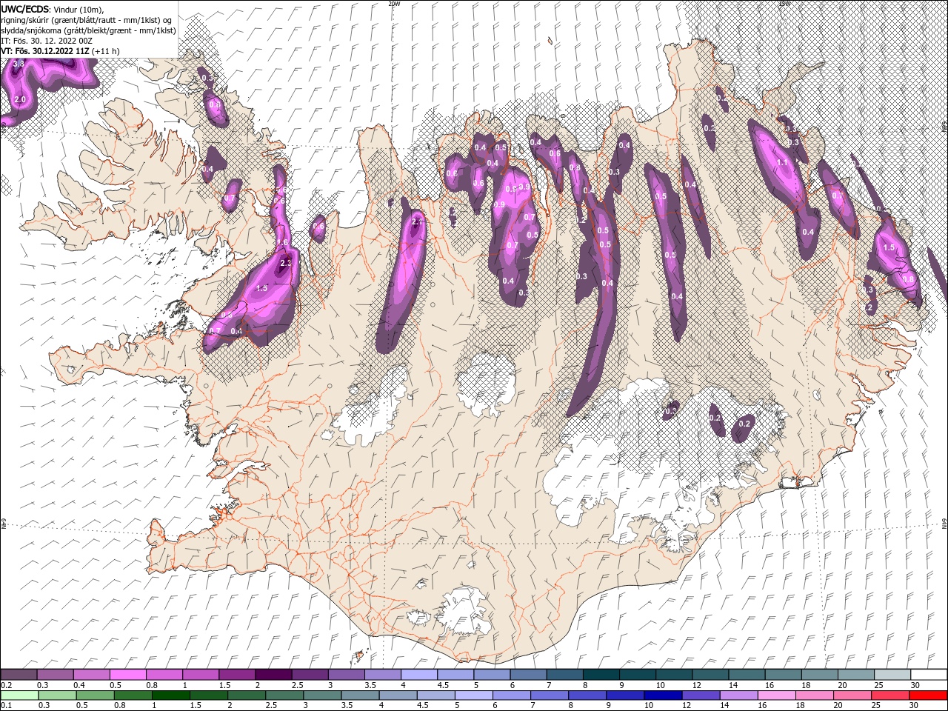This screenshot has width=948, height=711.
Task: Click the 3.3 snowfall value on the map
Action: (x=19, y=64)
